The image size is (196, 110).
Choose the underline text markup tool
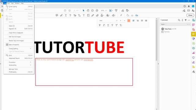66,15
